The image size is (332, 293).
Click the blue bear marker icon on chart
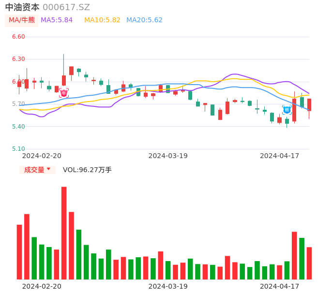point(287,110)
